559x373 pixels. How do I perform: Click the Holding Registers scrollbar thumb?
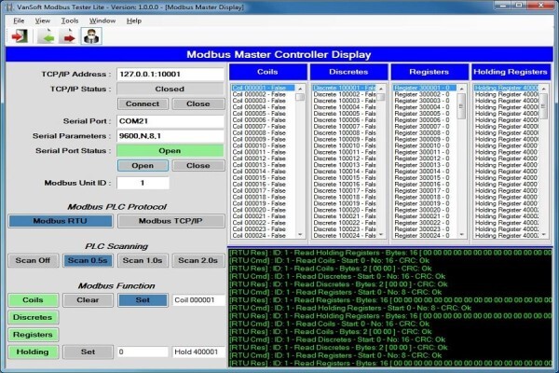(x=544, y=106)
